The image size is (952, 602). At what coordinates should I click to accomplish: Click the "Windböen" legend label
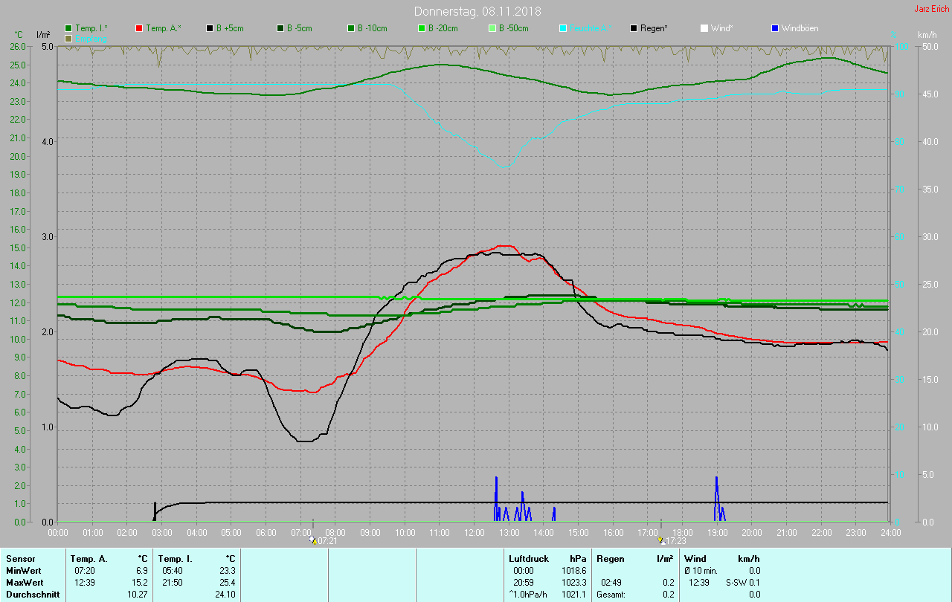pos(800,28)
